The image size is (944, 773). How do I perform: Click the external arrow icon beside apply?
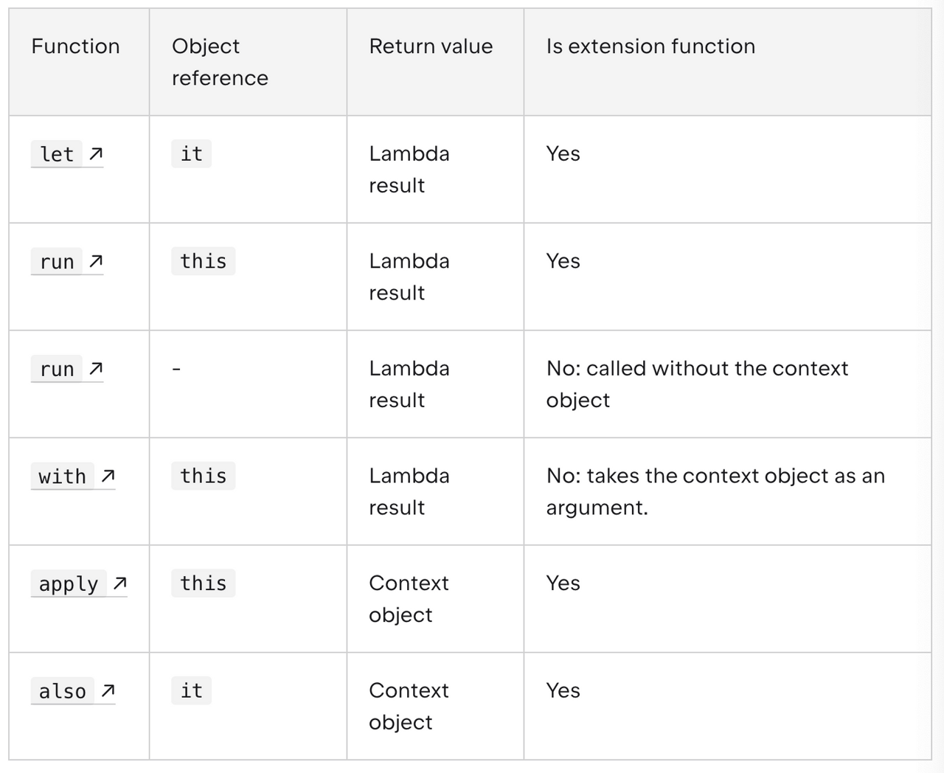click(x=119, y=583)
